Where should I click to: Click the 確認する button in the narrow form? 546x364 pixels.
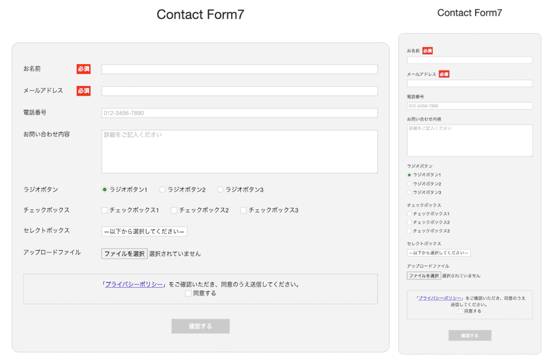point(470,336)
